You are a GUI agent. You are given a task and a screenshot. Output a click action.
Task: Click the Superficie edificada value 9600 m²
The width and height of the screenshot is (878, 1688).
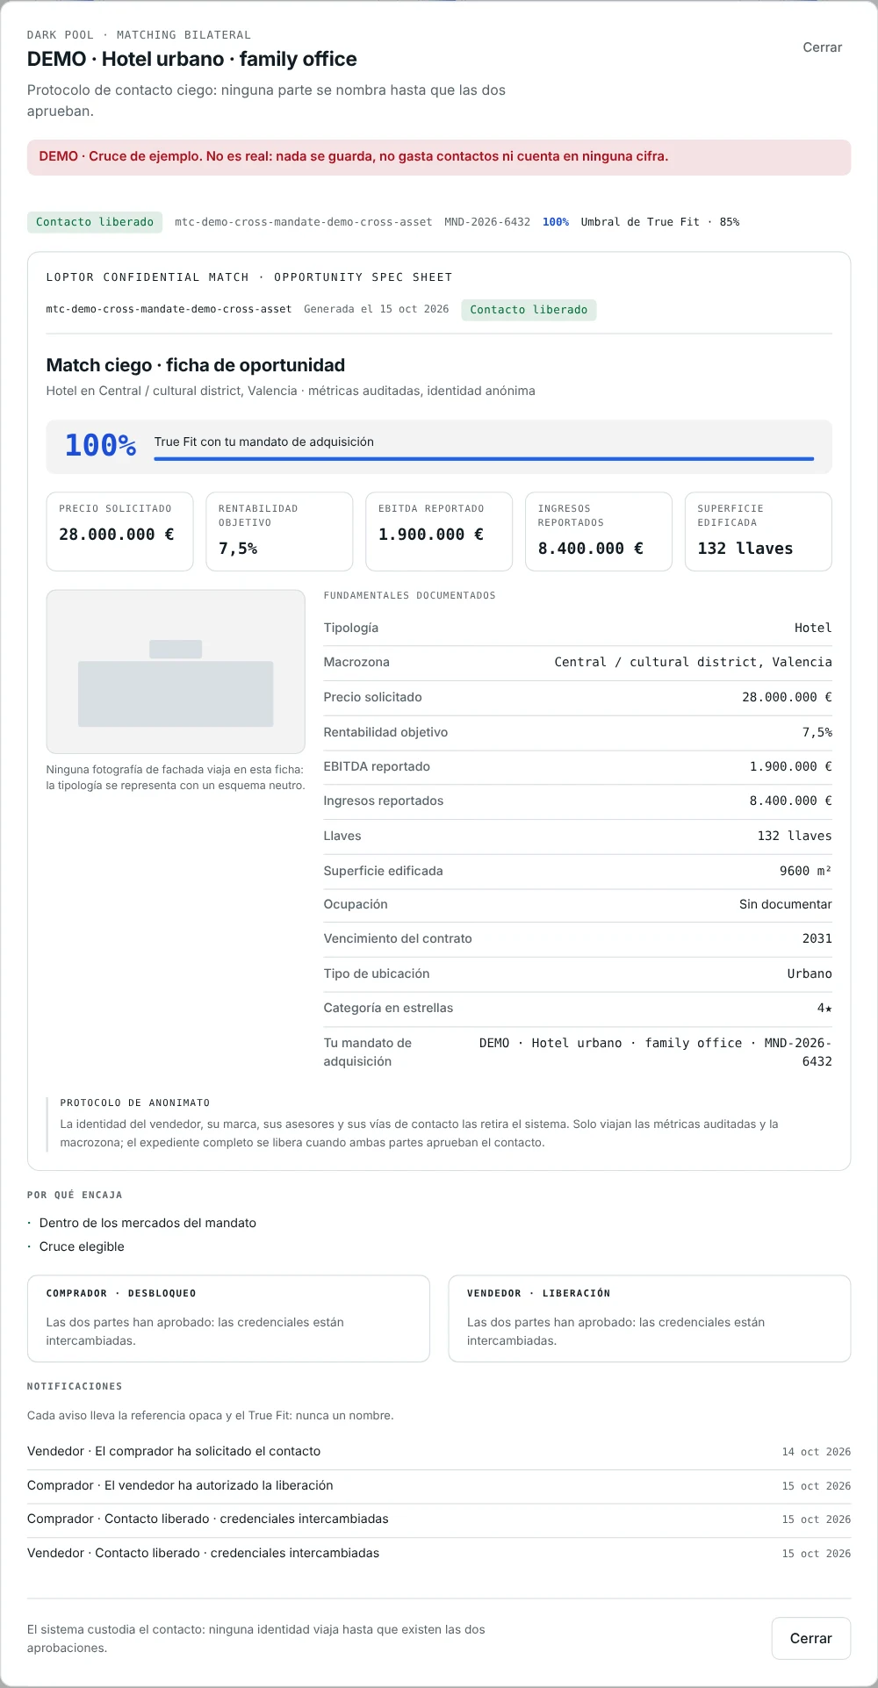pos(805,871)
